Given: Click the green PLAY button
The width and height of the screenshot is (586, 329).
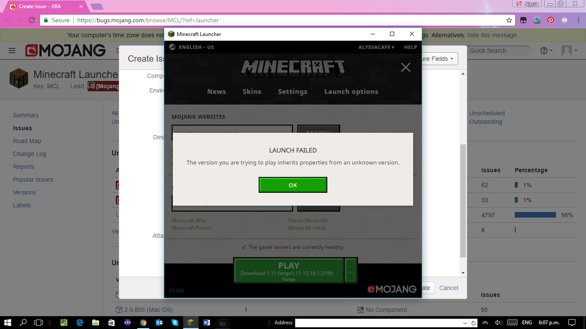Looking at the screenshot, I should [289, 270].
